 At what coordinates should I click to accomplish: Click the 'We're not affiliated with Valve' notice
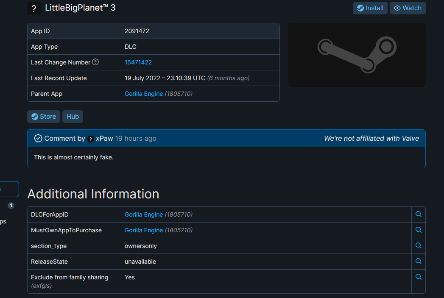(x=371, y=138)
